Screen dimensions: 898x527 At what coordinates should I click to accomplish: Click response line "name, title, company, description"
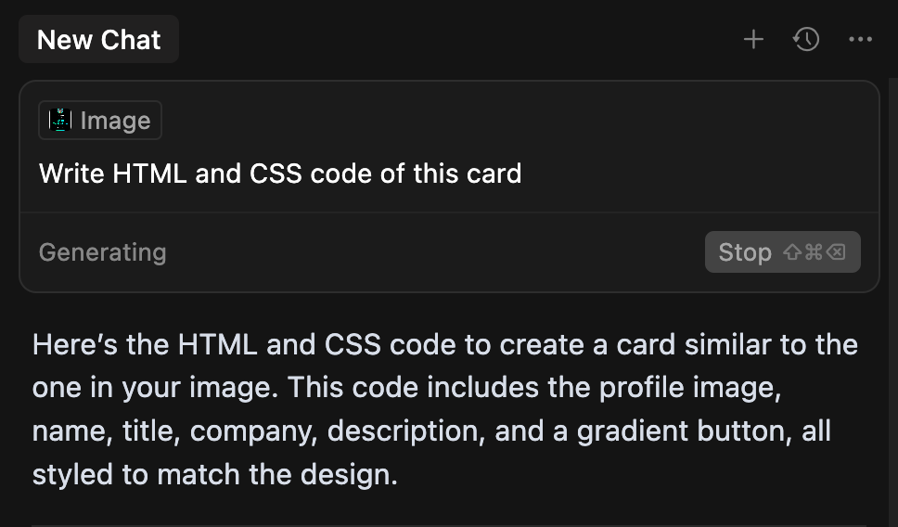(x=431, y=431)
